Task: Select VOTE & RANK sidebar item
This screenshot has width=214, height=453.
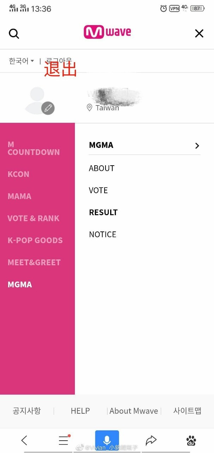Action: [x=34, y=218]
